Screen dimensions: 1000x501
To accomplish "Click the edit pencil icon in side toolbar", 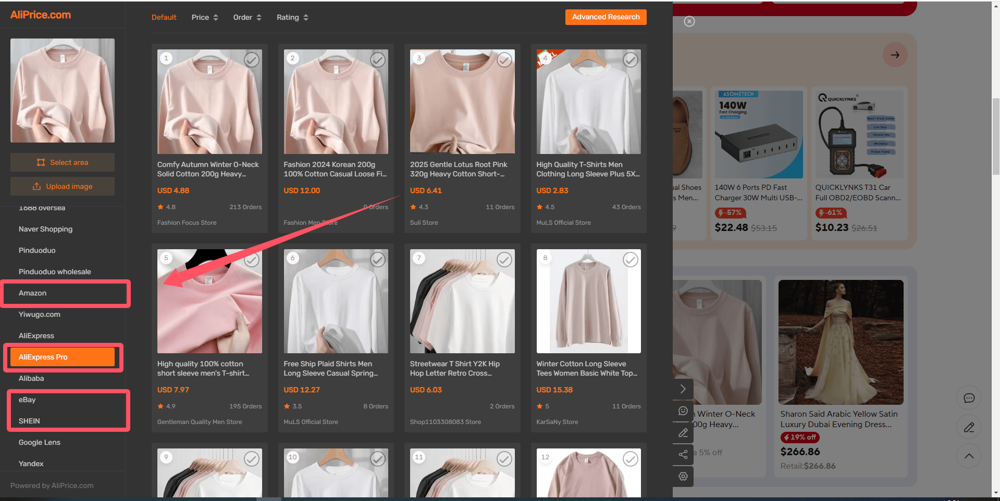I will point(683,433).
